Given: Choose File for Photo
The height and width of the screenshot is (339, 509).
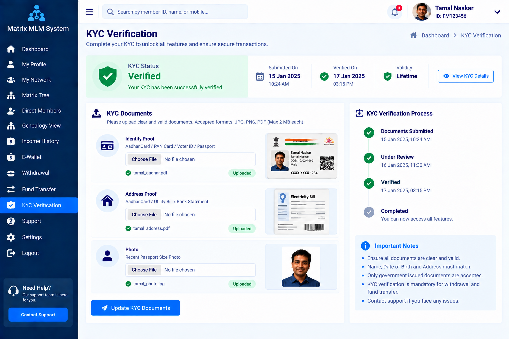Looking at the screenshot, I should pyautogui.click(x=144, y=270).
